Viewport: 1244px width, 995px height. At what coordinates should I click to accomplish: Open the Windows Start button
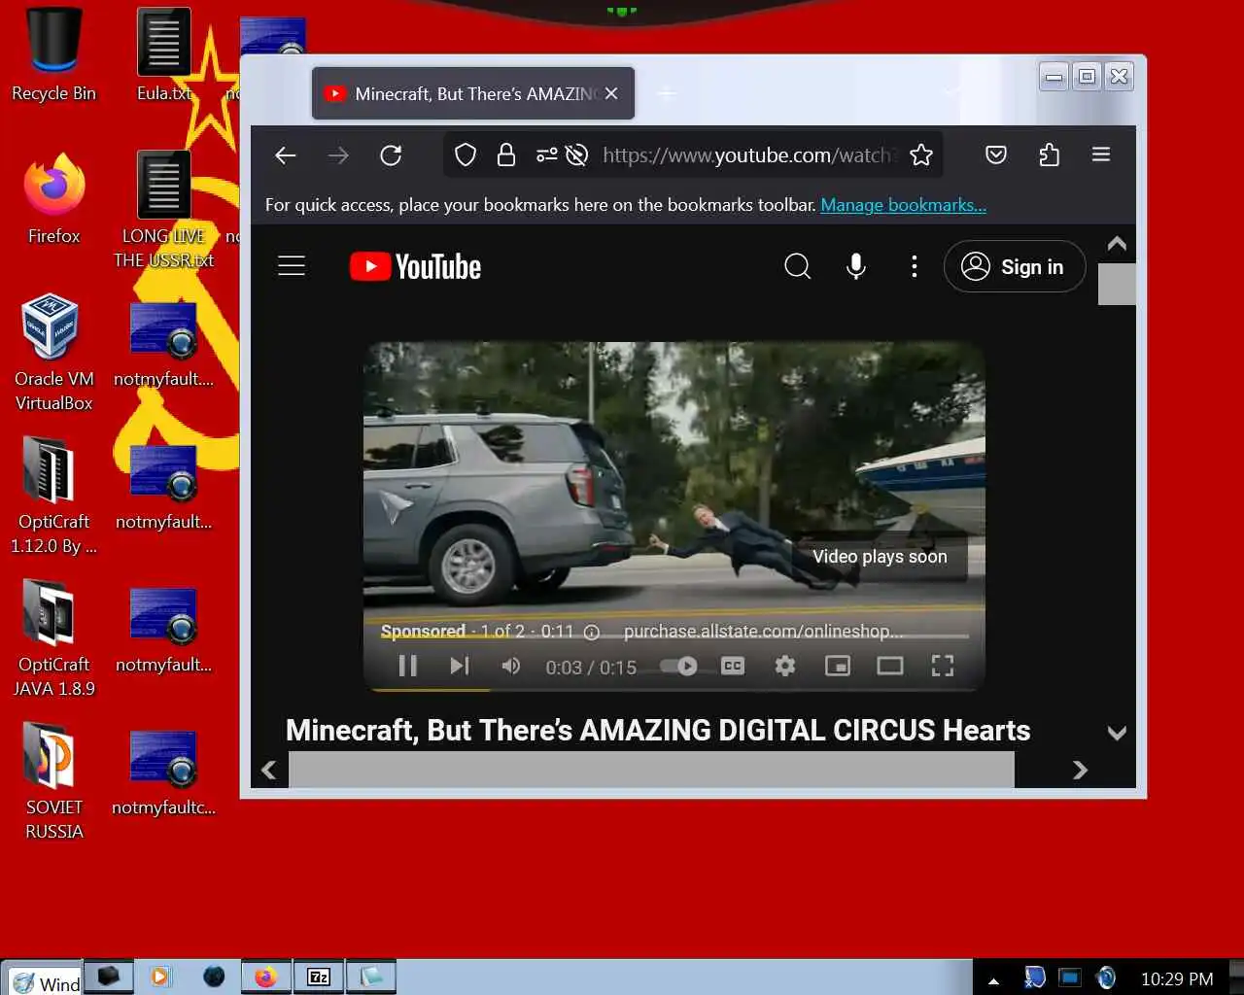[x=44, y=979]
